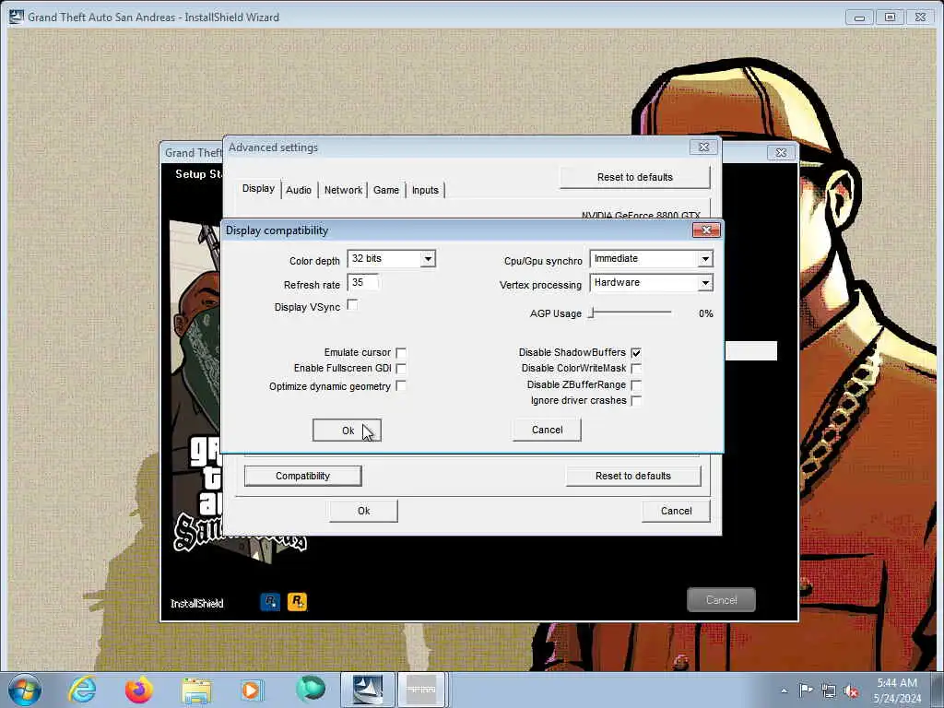Viewport: 944px width, 708px height.
Task: Switch to the Inputs tab
Action: 425,190
